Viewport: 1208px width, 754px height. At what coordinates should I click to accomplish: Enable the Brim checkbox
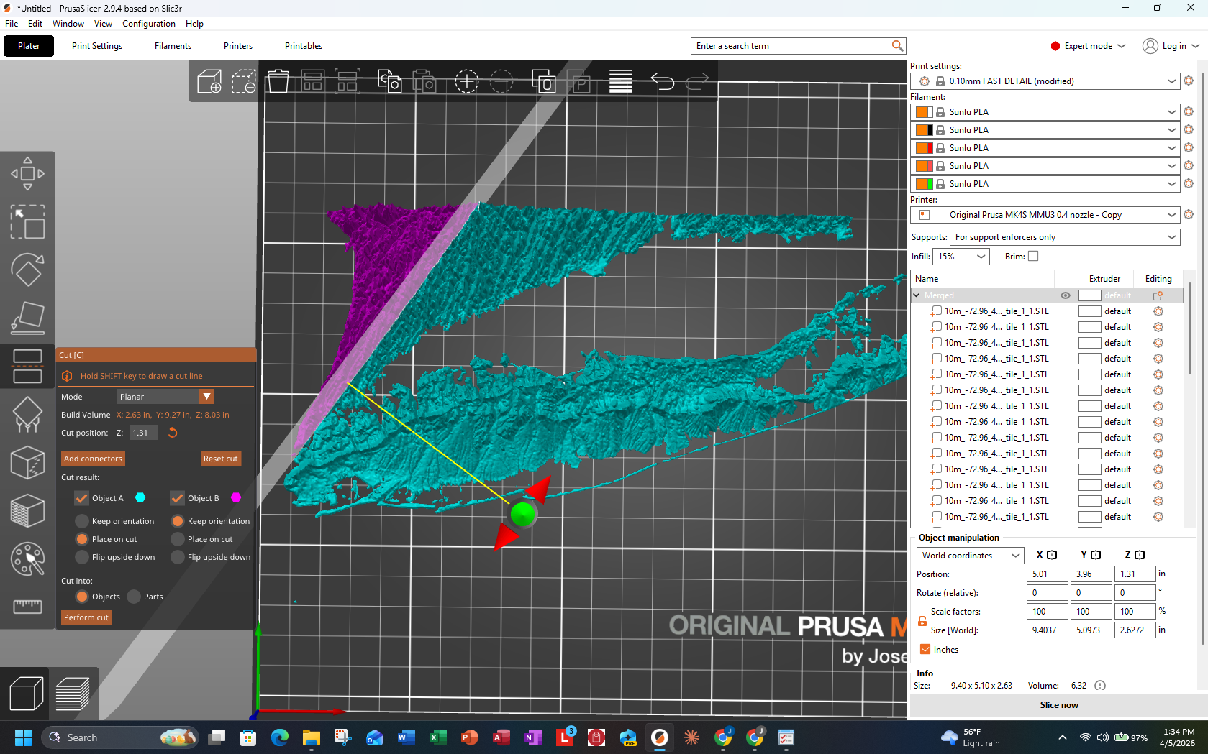tap(1033, 256)
